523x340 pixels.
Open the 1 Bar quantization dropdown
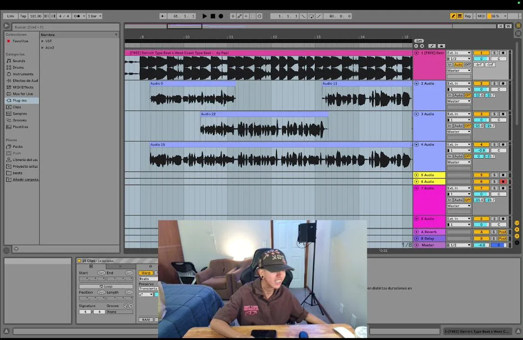click(94, 16)
